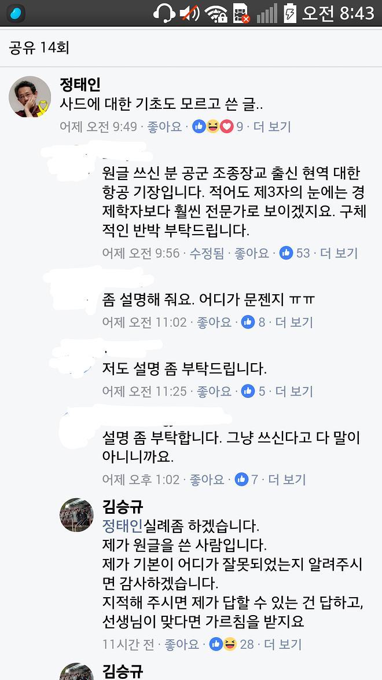Viewport: 382px width, 680px height.
Task: Tap like icon showing 8 reactions
Action: tap(248, 322)
